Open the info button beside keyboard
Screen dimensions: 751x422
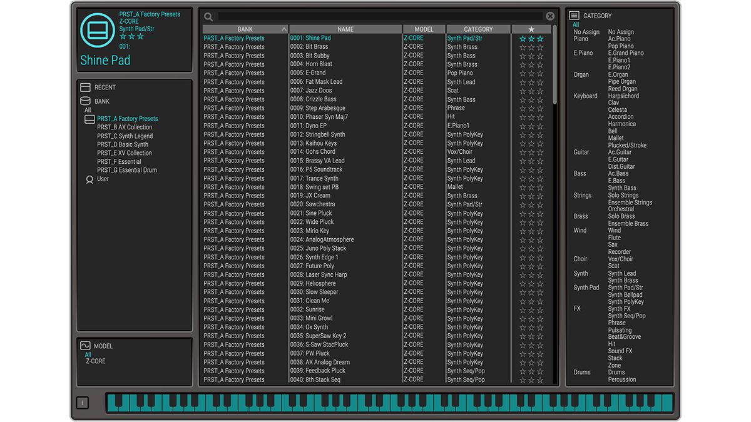point(82,403)
